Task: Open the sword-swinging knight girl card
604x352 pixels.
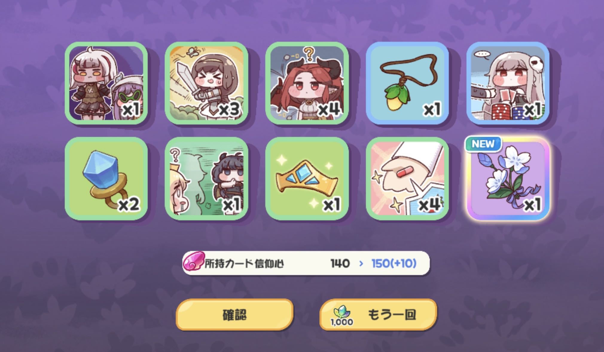Action: (x=206, y=83)
